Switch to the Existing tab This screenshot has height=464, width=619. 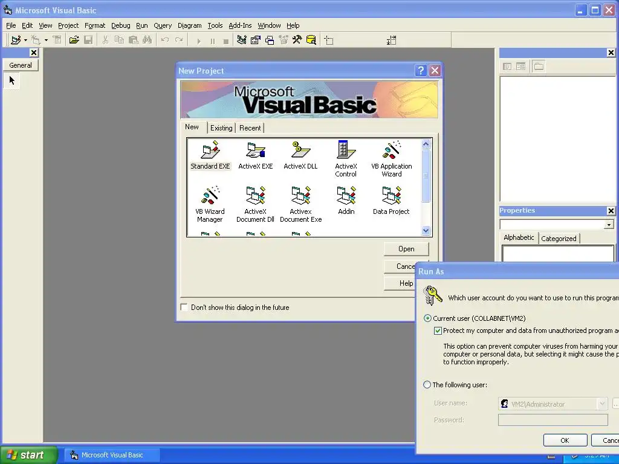(221, 128)
